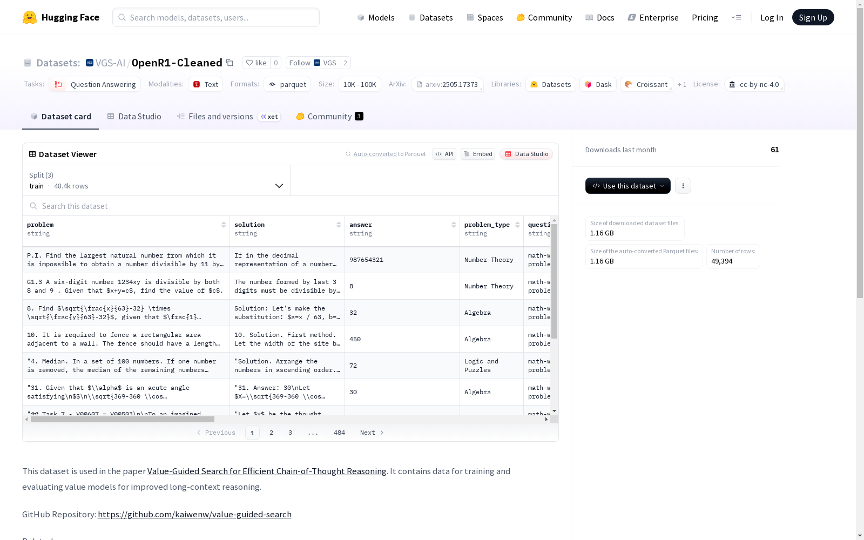Show the +1 additional libraries
Screen dimensions: 864x540
pos(682,84)
